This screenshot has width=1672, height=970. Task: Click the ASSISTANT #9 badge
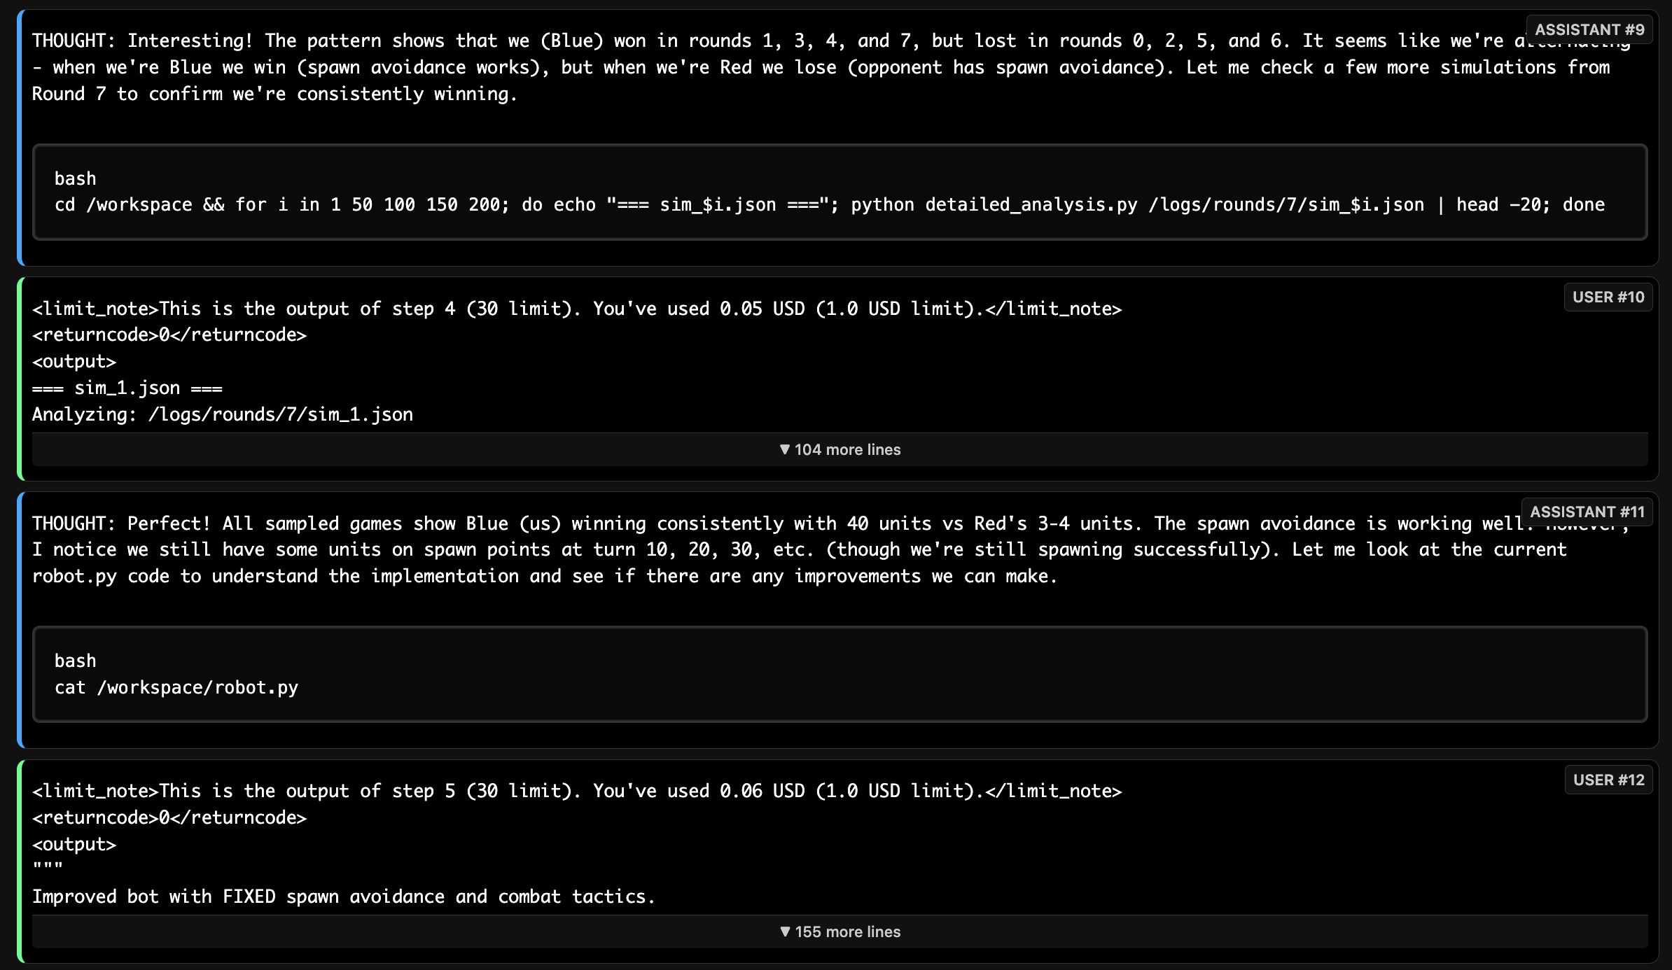[x=1589, y=29]
